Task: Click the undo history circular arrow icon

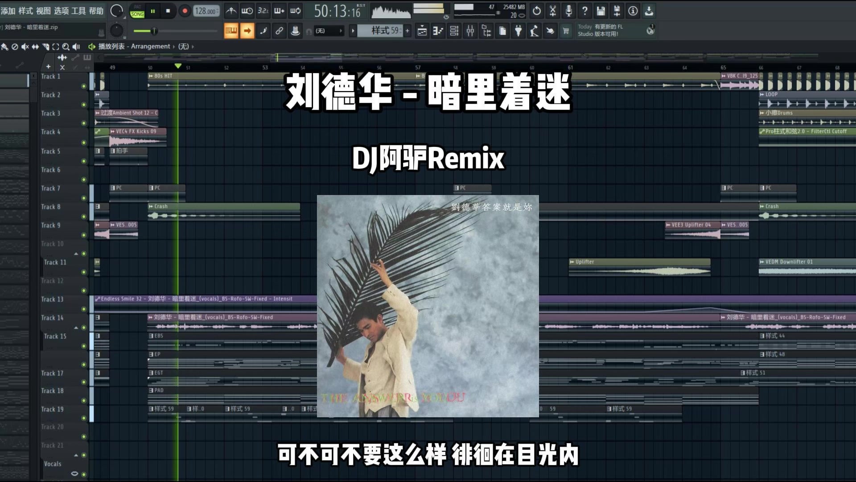Action: coord(537,11)
